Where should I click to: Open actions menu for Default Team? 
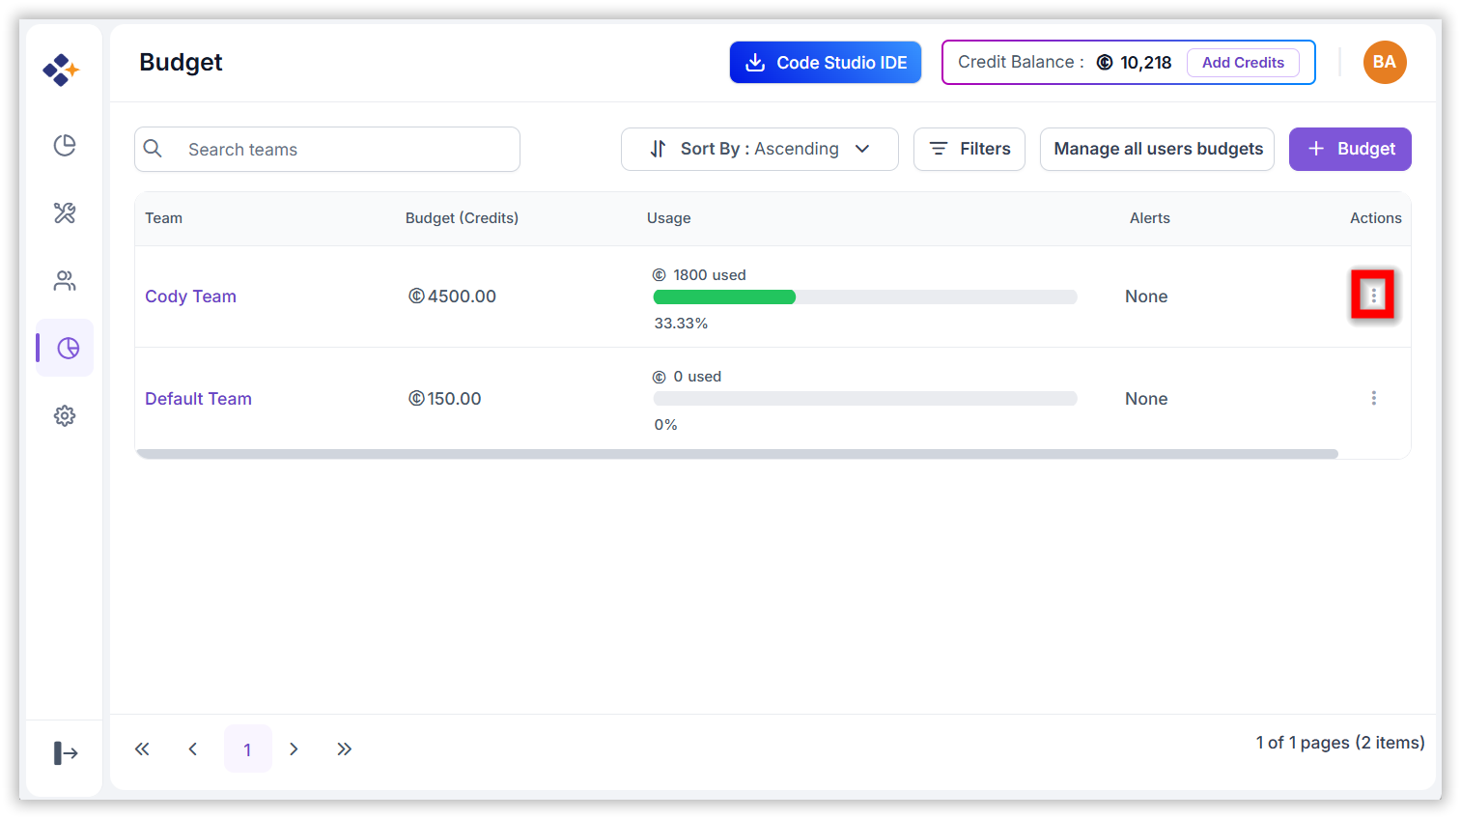click(x=1373, y=398)
